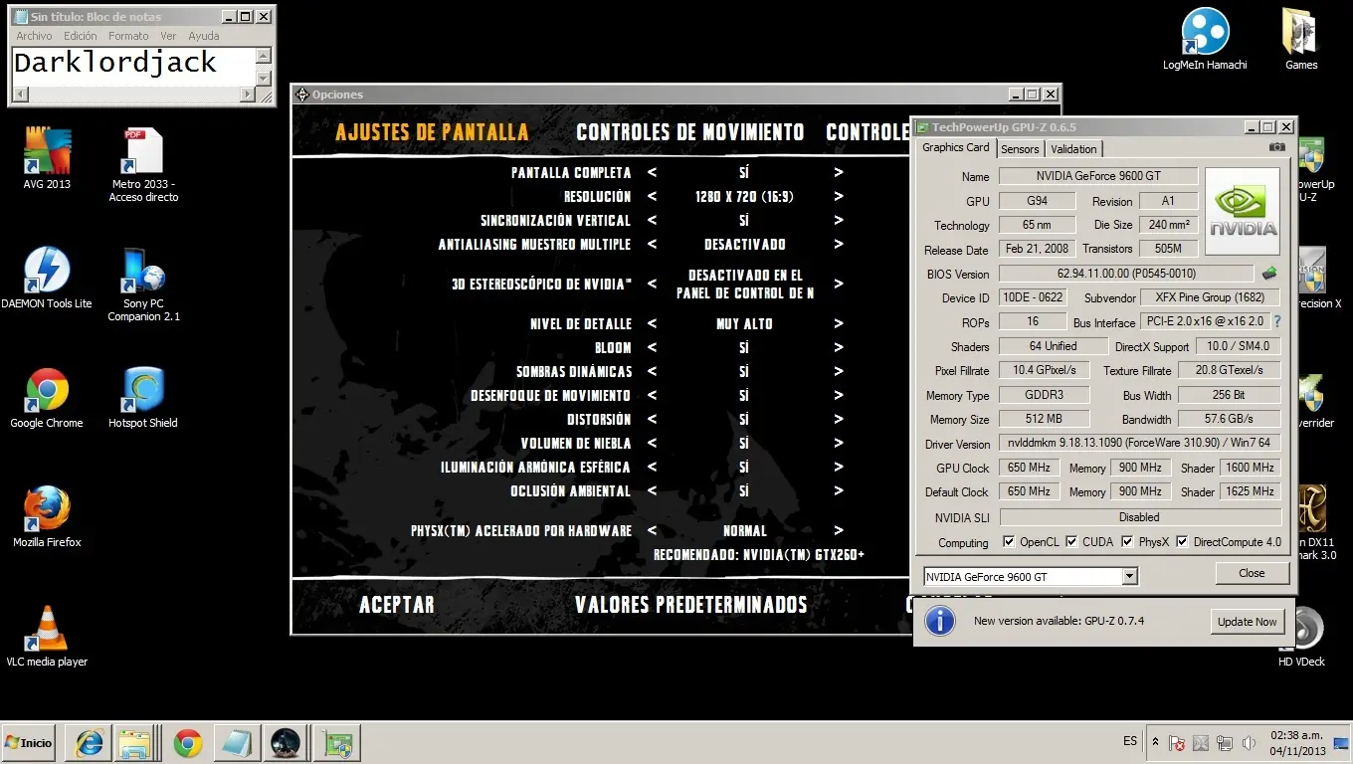Image resolution: width=1353 pixels, height=764 pixels.
Task: Launch Google Chrome from the desktop
Action: (47, 390)
